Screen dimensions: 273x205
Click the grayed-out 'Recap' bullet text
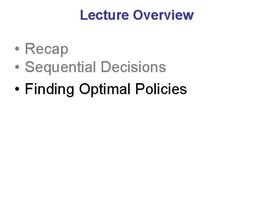pos(47,49)
